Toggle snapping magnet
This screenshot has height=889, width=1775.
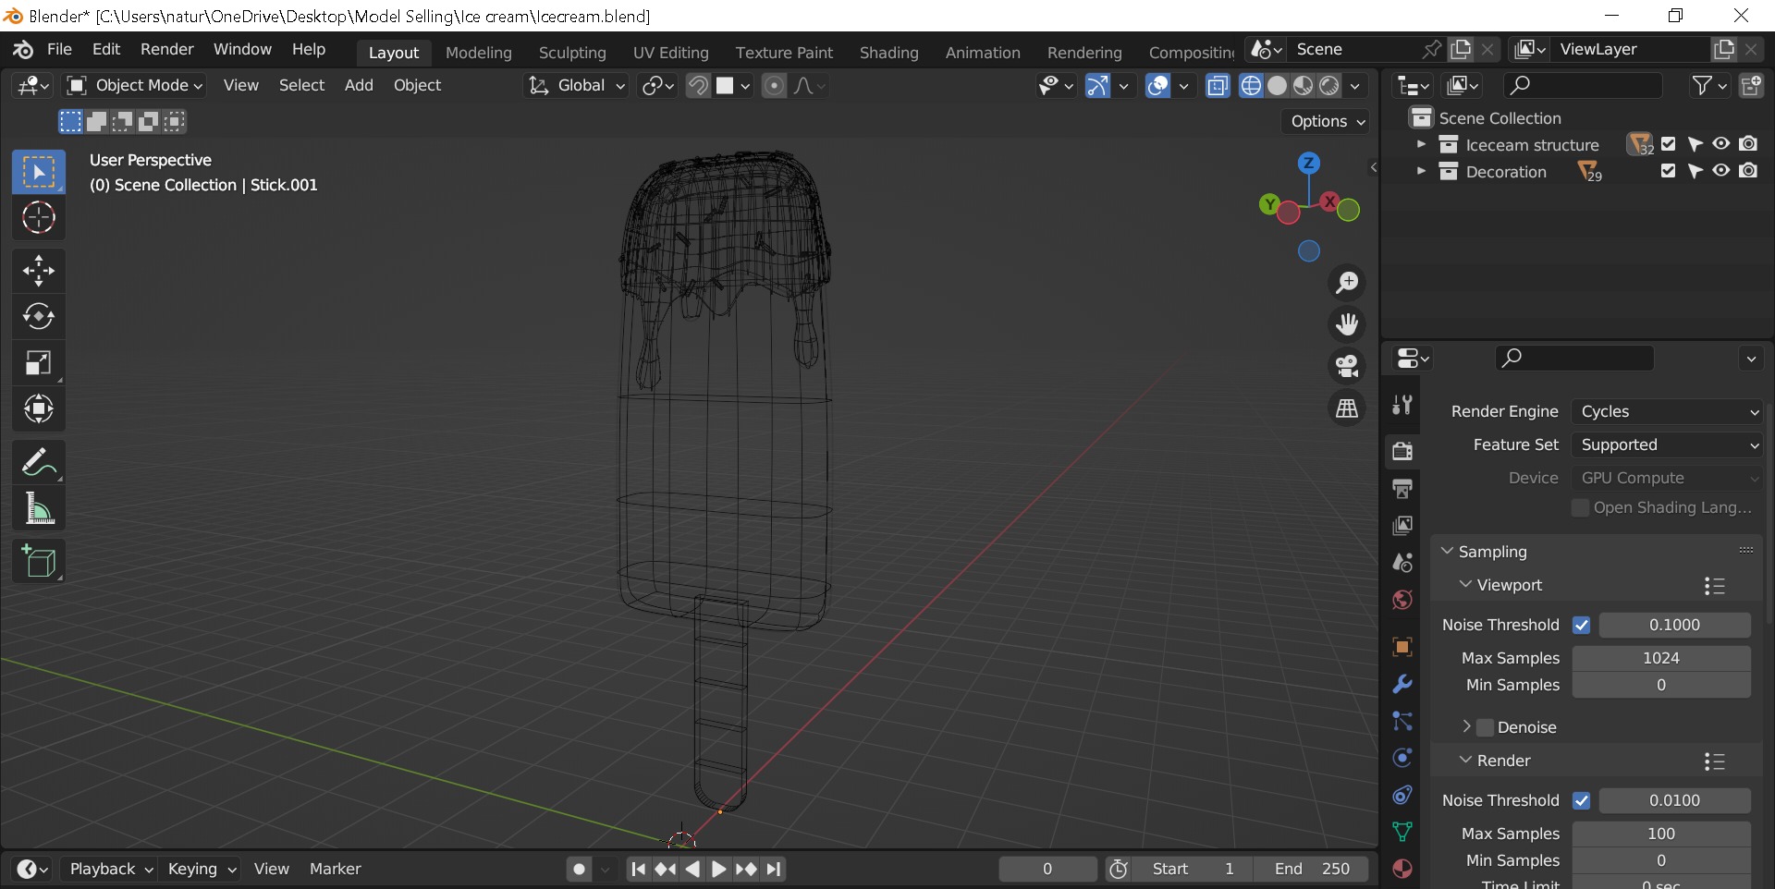point(698,86)
